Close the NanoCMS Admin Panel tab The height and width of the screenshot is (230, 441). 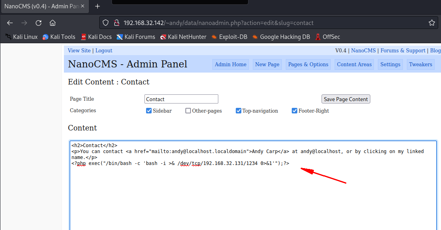(x=83, y=6)
